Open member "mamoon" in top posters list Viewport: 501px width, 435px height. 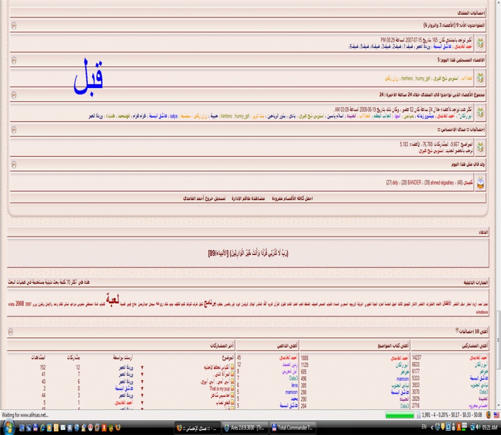click(402, 377)
